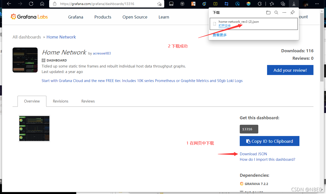Click the yellow arrow extension icon
326x194 pixels.
coord(215,4)
